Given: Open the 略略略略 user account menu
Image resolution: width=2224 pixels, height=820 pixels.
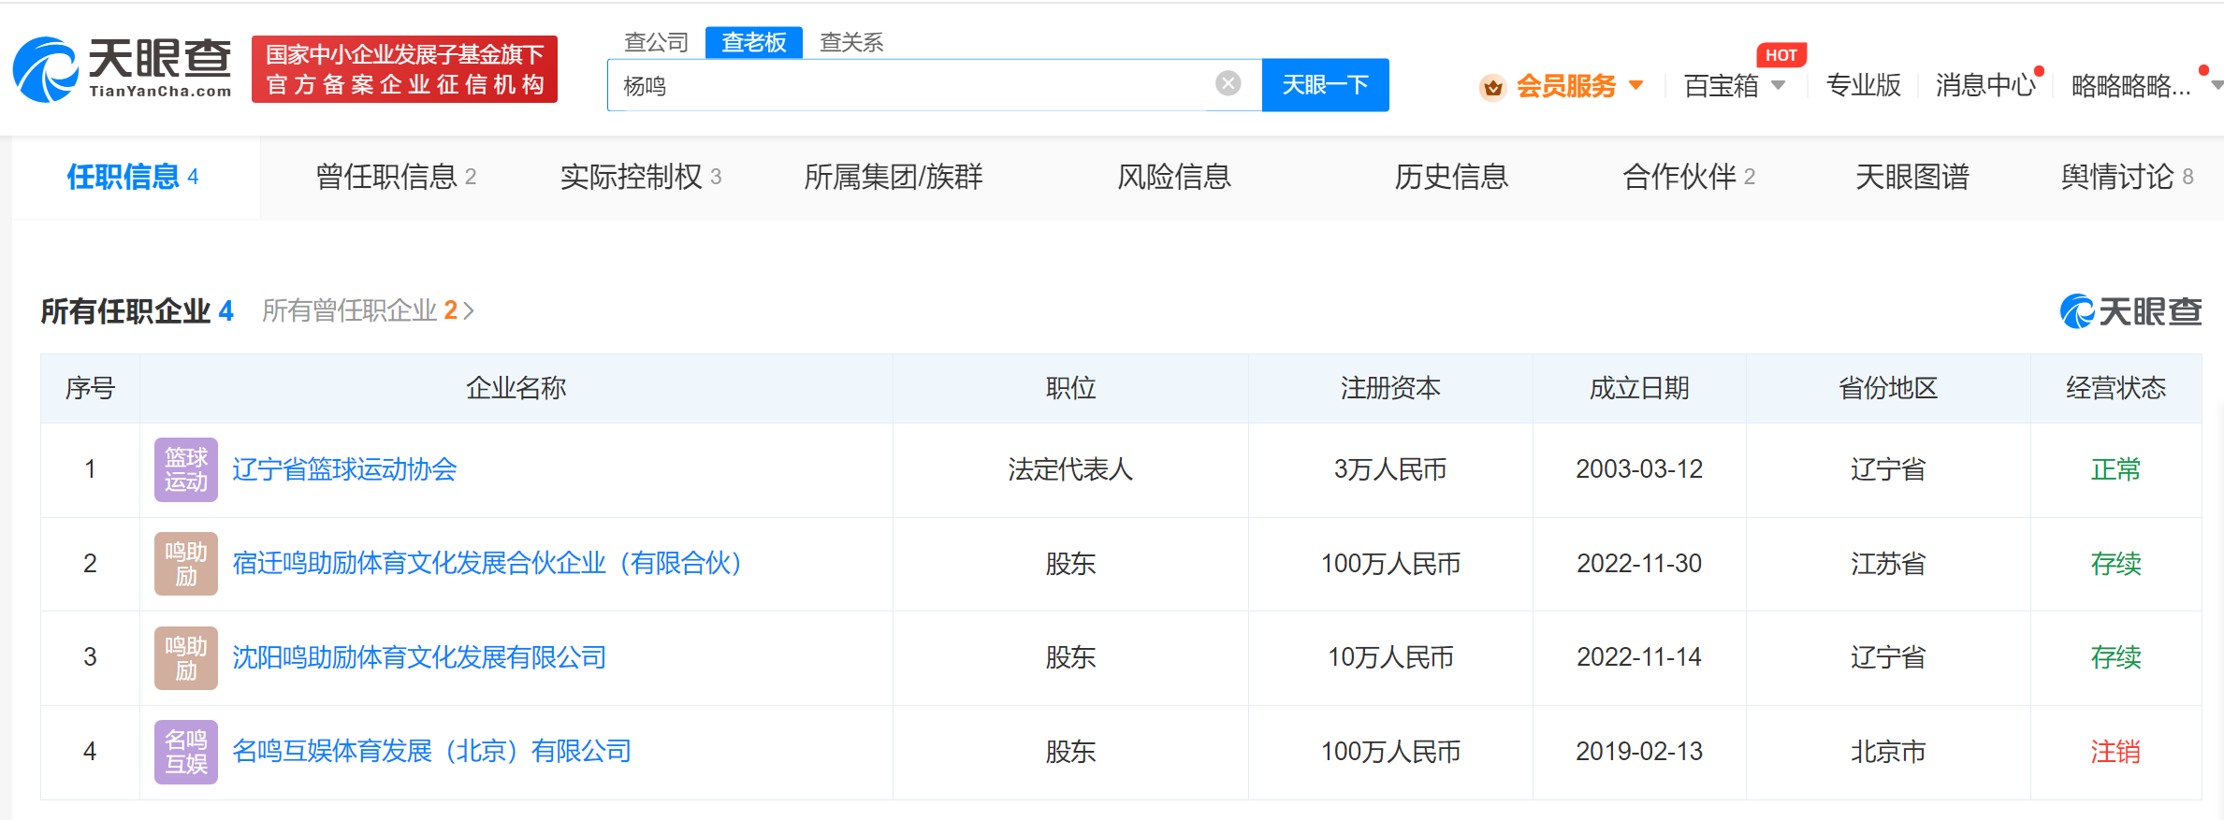Looking at the screenshot, I should 2130,86.
